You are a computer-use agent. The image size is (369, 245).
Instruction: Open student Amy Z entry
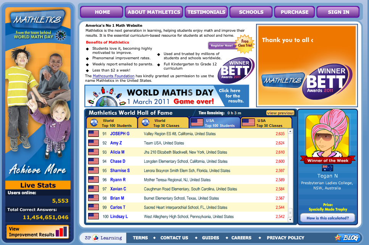pyautogui.click(x=116, y=143)
